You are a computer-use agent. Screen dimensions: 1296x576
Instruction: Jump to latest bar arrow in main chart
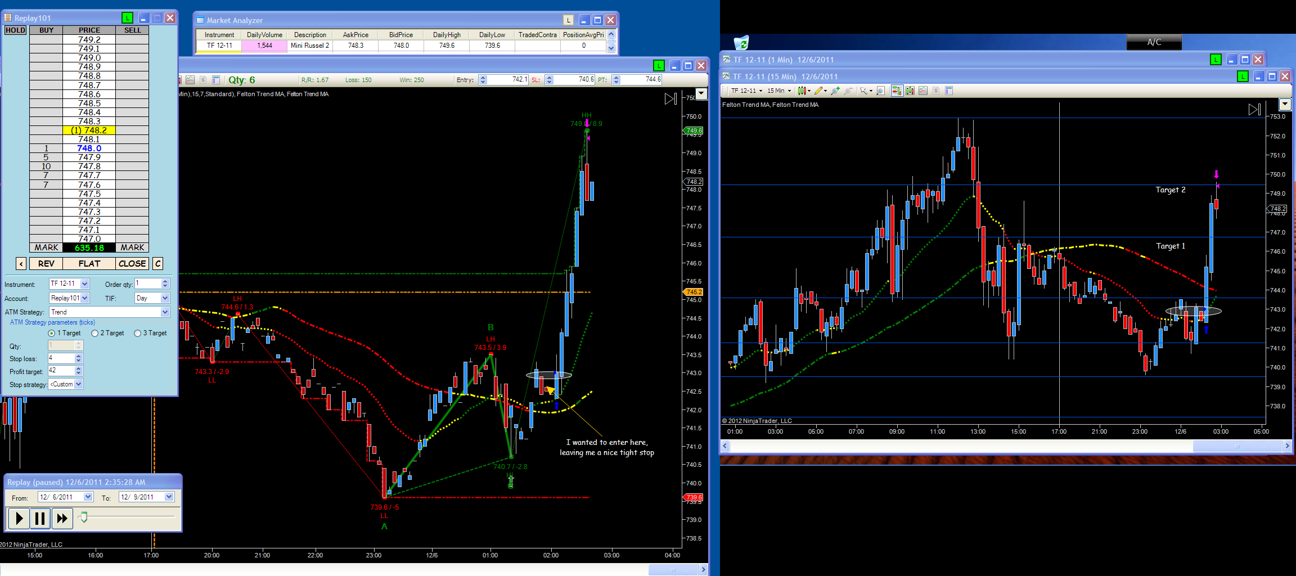[670, 99]
